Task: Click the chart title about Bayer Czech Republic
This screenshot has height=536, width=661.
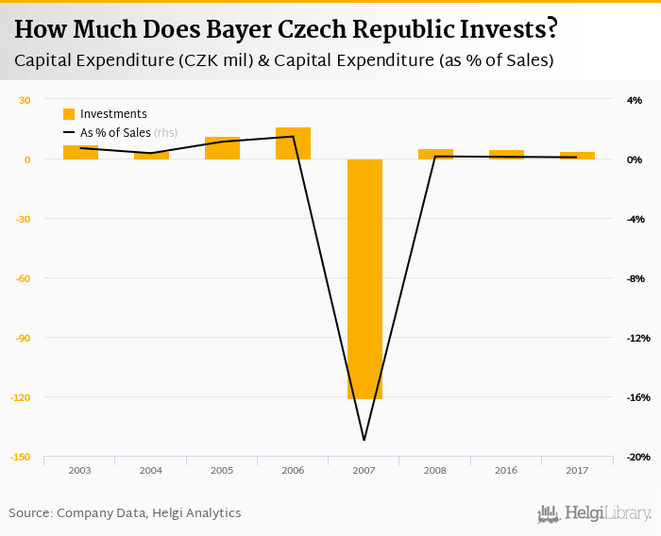Action: coord(285,30)
